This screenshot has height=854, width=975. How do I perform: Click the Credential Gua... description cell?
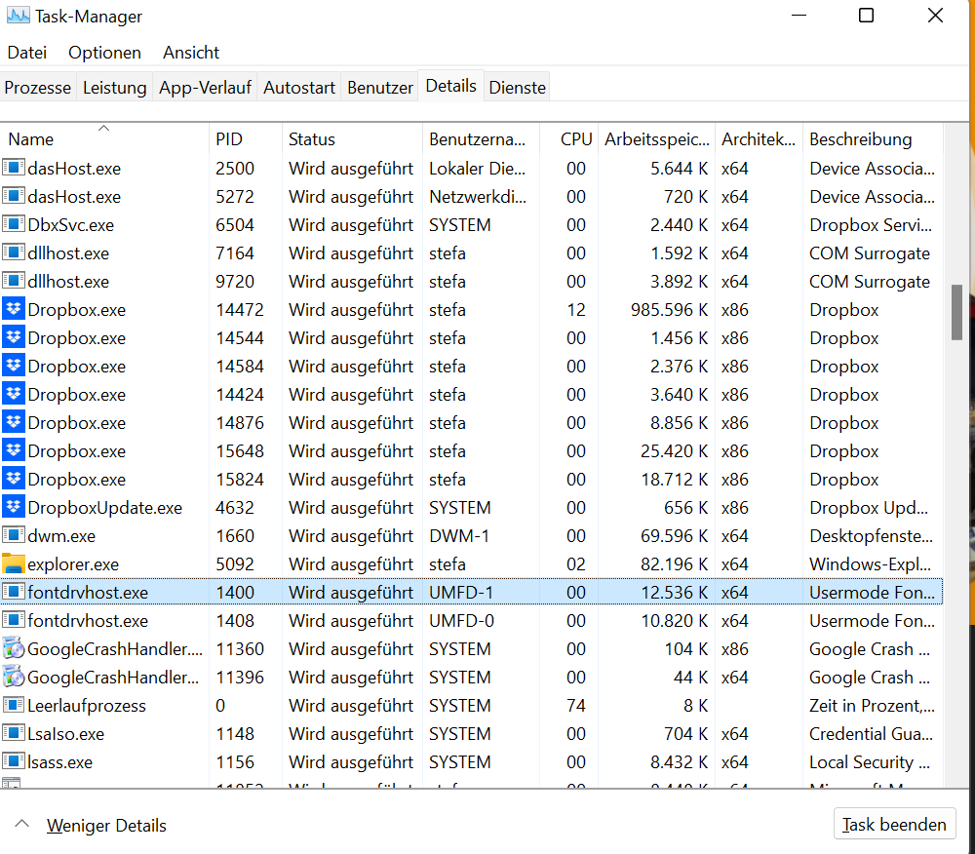click(x=871, y=733)
